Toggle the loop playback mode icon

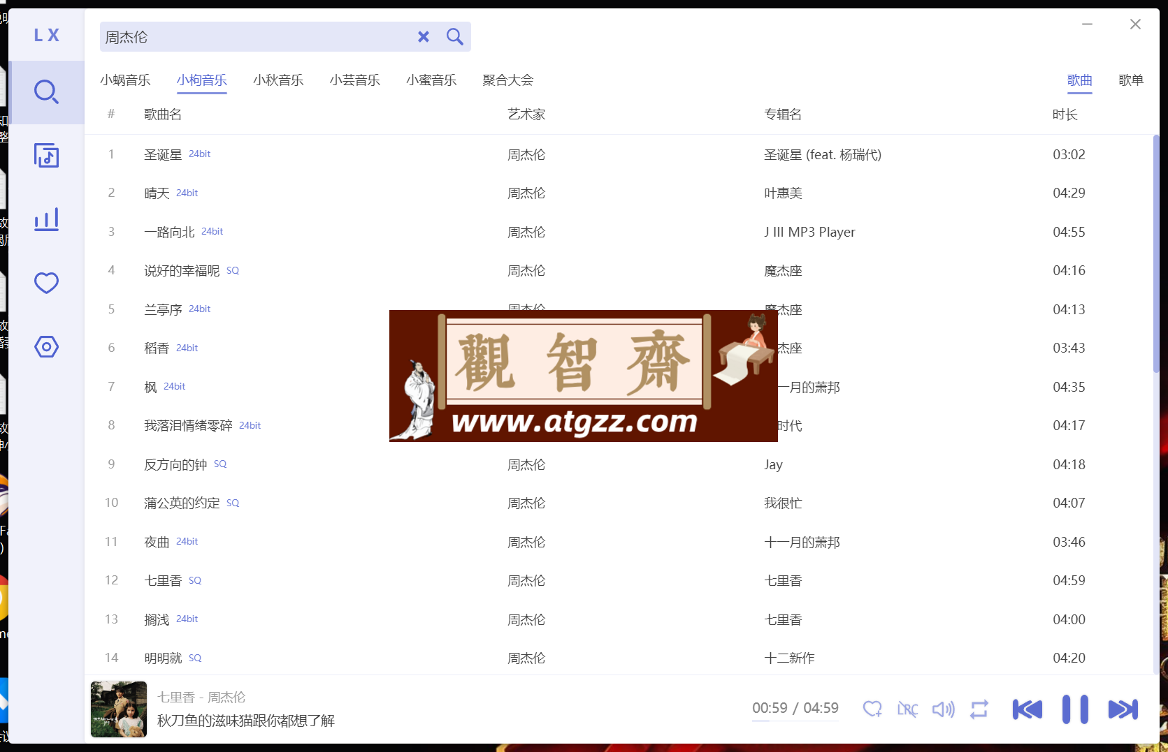point(979,709)
